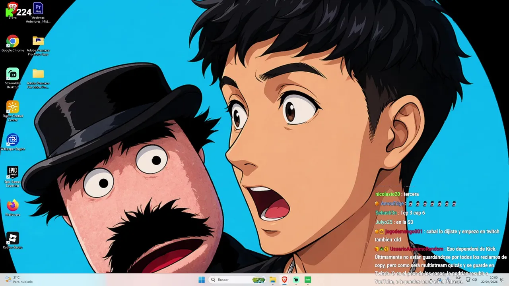Launch the Roblox Studio desktop shortcut
The image size is (509, 286).
pos(13,241)
